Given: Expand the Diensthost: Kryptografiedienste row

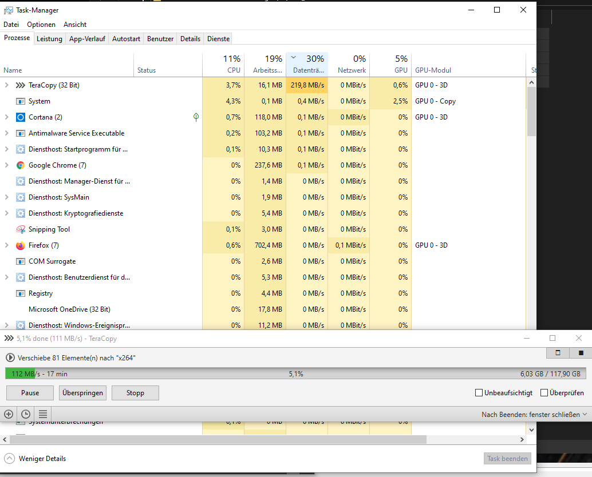Looking at the screenshot, I should [x=6, y=213].
